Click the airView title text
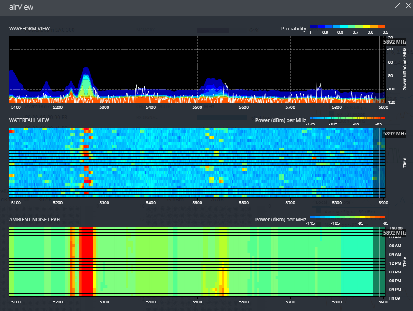Screen dimensions: 413x311 (21, 7)
